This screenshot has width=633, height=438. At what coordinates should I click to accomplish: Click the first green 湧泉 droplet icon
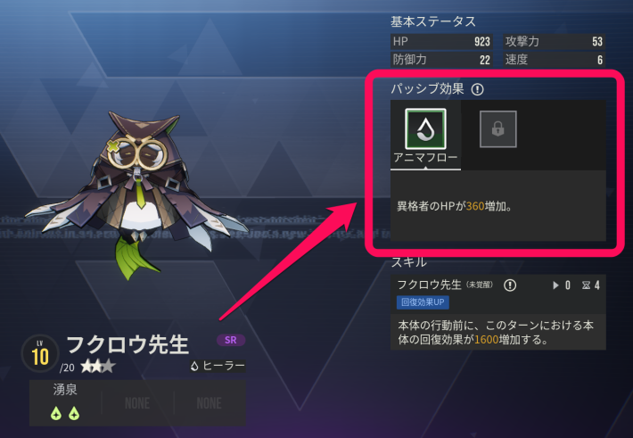56,413
